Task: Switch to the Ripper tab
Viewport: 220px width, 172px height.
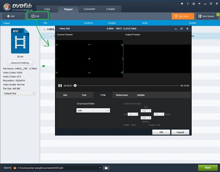Action: tap(69, 9)
